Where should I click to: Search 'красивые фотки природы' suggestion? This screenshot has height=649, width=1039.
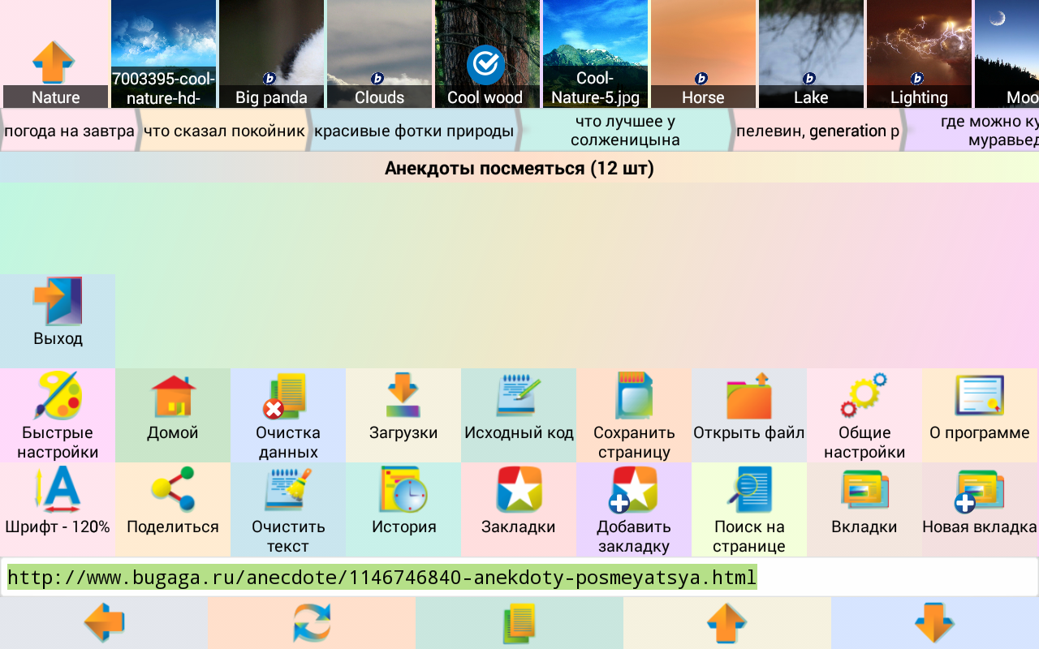click(414, 131)
